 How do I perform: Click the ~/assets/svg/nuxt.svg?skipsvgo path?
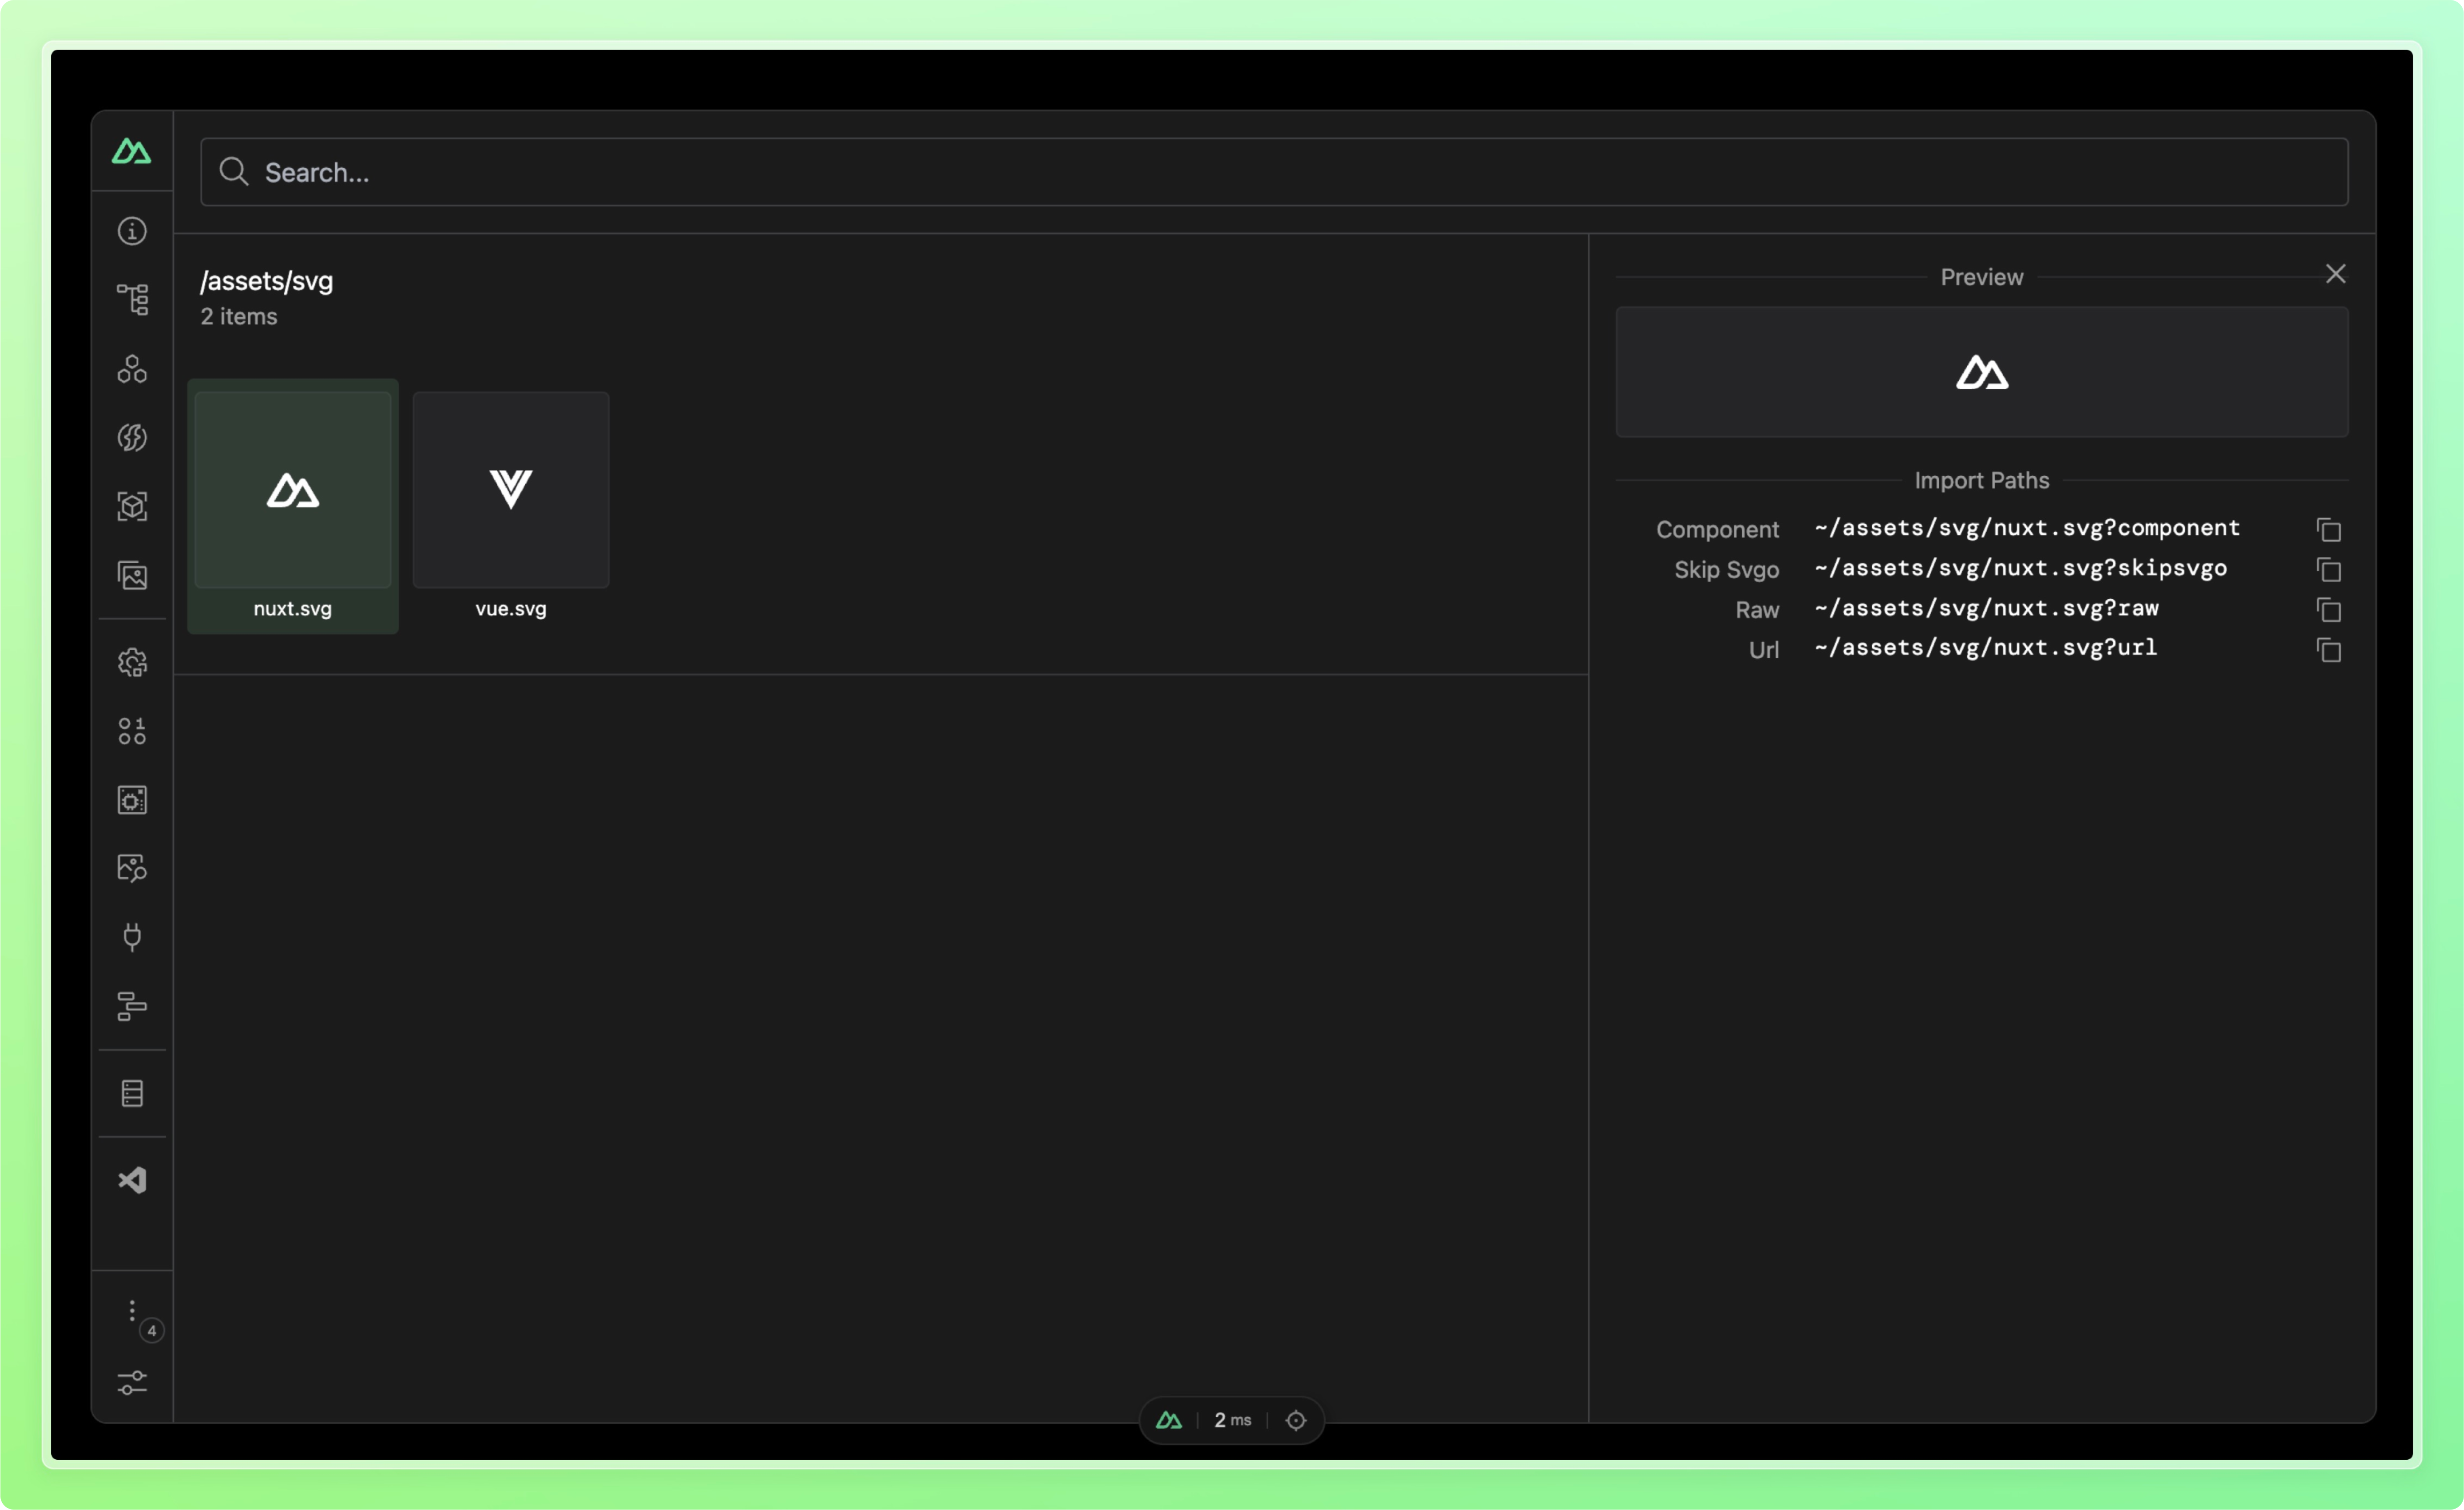click(2021, 568)
